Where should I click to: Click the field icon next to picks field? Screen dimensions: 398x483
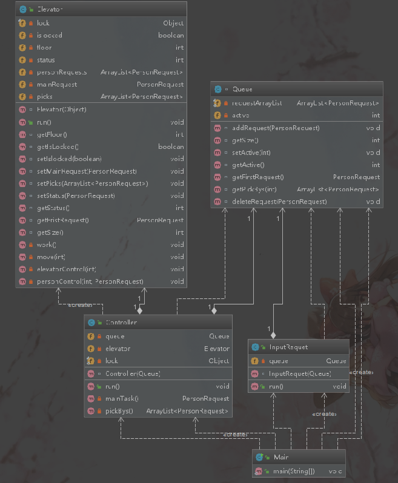(x=22, y=97)
